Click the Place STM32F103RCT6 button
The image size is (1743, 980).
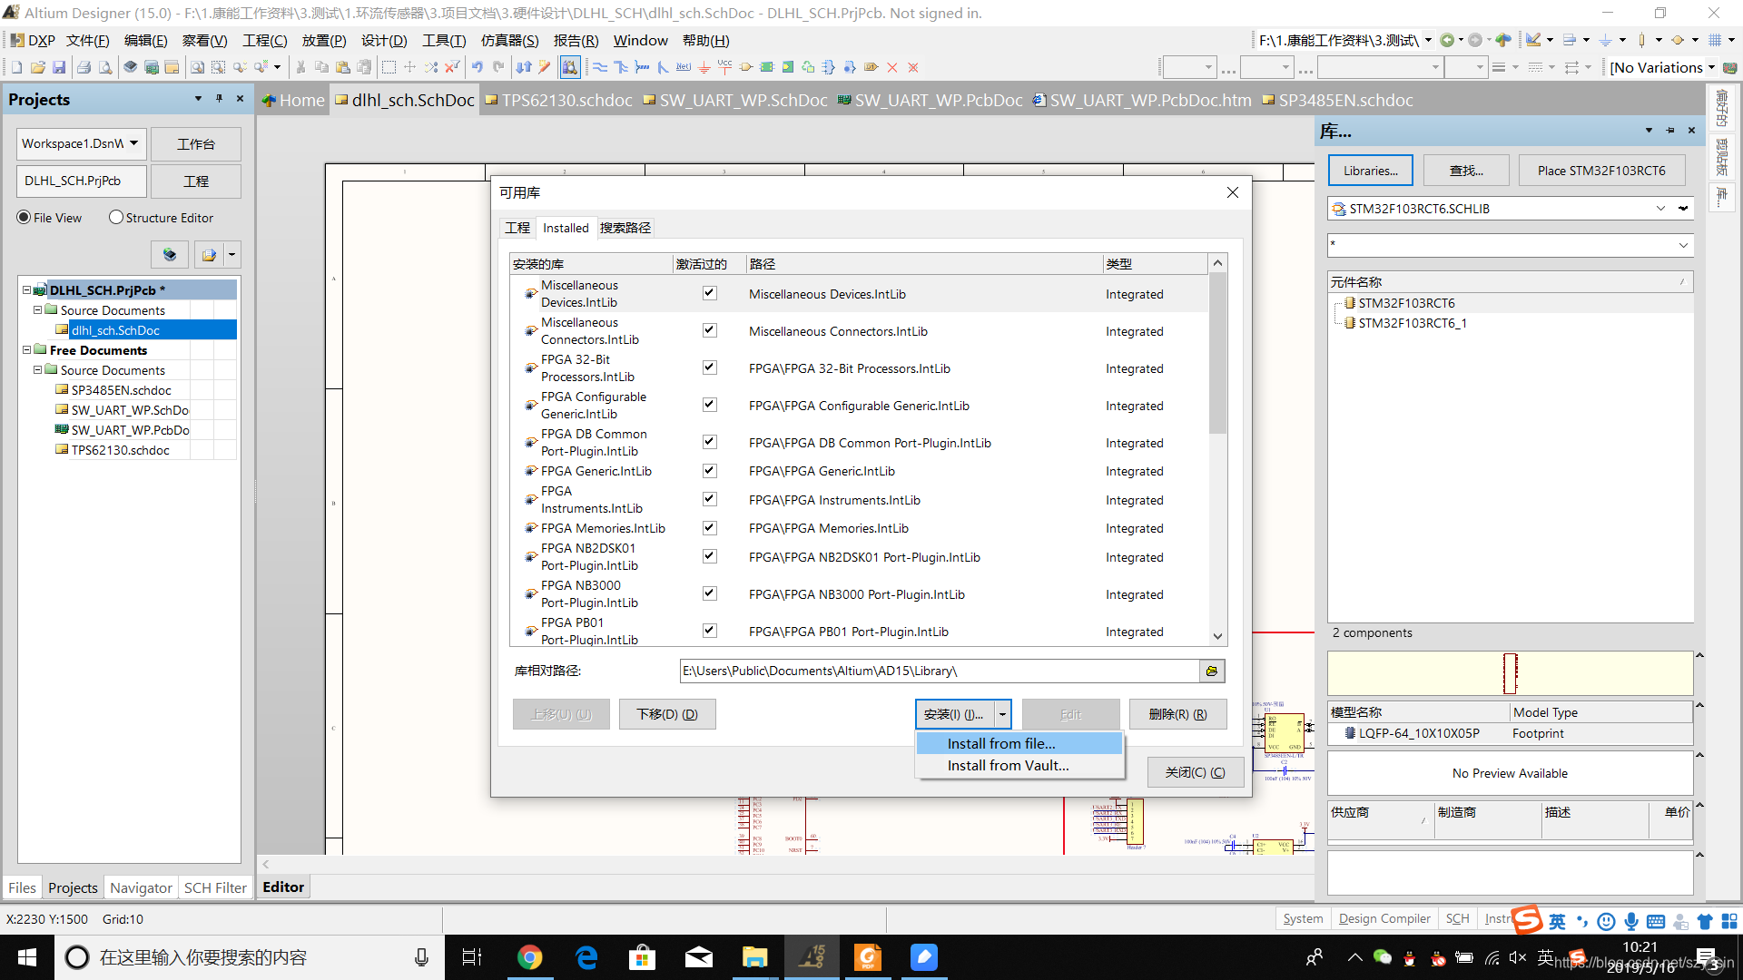(x=1600, y=171)
